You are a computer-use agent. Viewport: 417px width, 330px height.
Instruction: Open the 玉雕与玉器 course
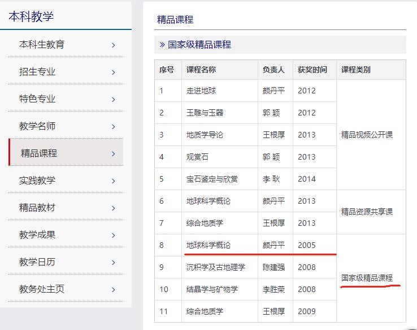coord(205,113)
